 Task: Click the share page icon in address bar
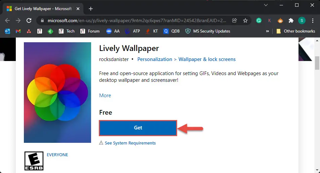point(235,20)
